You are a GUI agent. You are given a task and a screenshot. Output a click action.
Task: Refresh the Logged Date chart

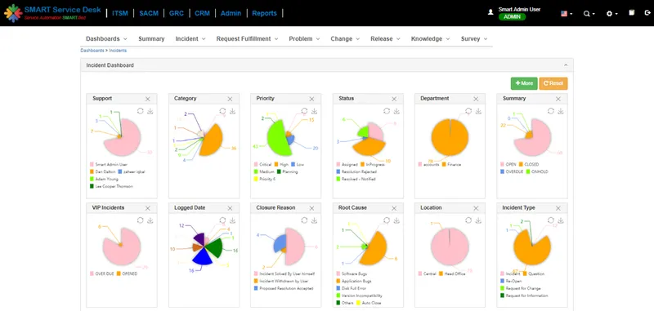point(222,220)
